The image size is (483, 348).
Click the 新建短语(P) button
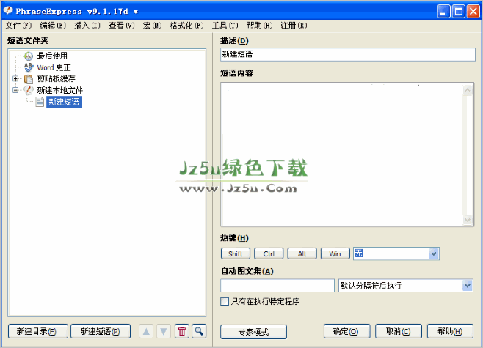tap(101, 331)
